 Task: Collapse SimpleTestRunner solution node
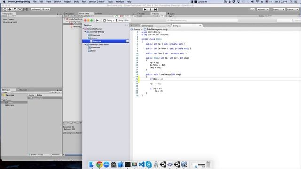point(83,29)
